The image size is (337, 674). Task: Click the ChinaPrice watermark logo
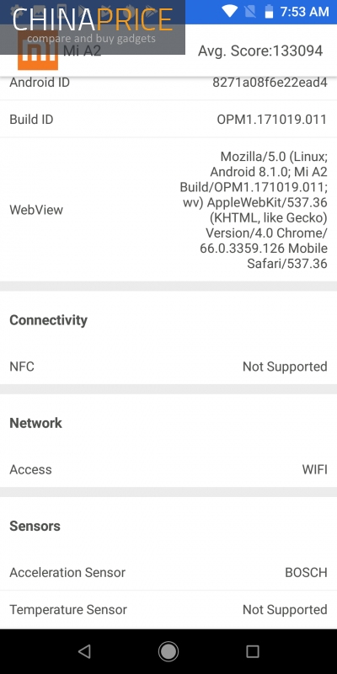[x=93, y=27]
